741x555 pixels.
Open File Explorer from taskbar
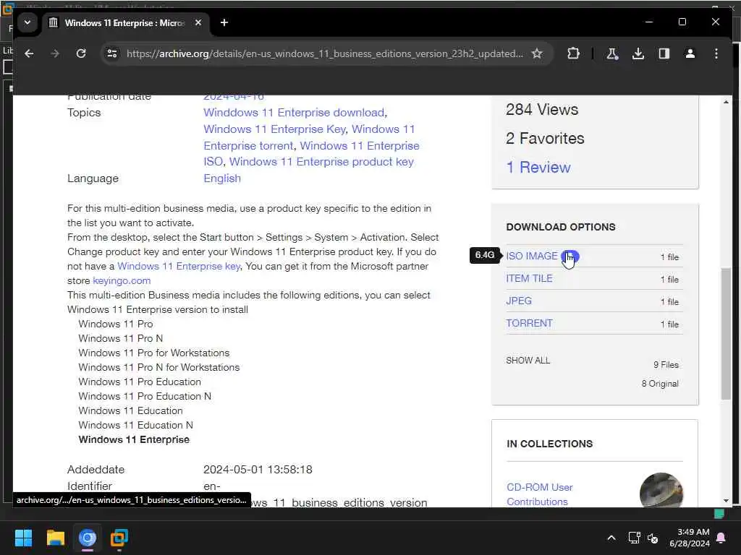pyautogui.click(x=55, y=538)
